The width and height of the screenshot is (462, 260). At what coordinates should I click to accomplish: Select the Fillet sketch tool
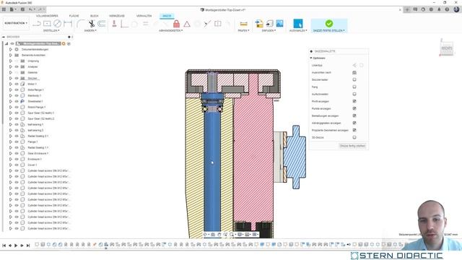coord(80,24)
